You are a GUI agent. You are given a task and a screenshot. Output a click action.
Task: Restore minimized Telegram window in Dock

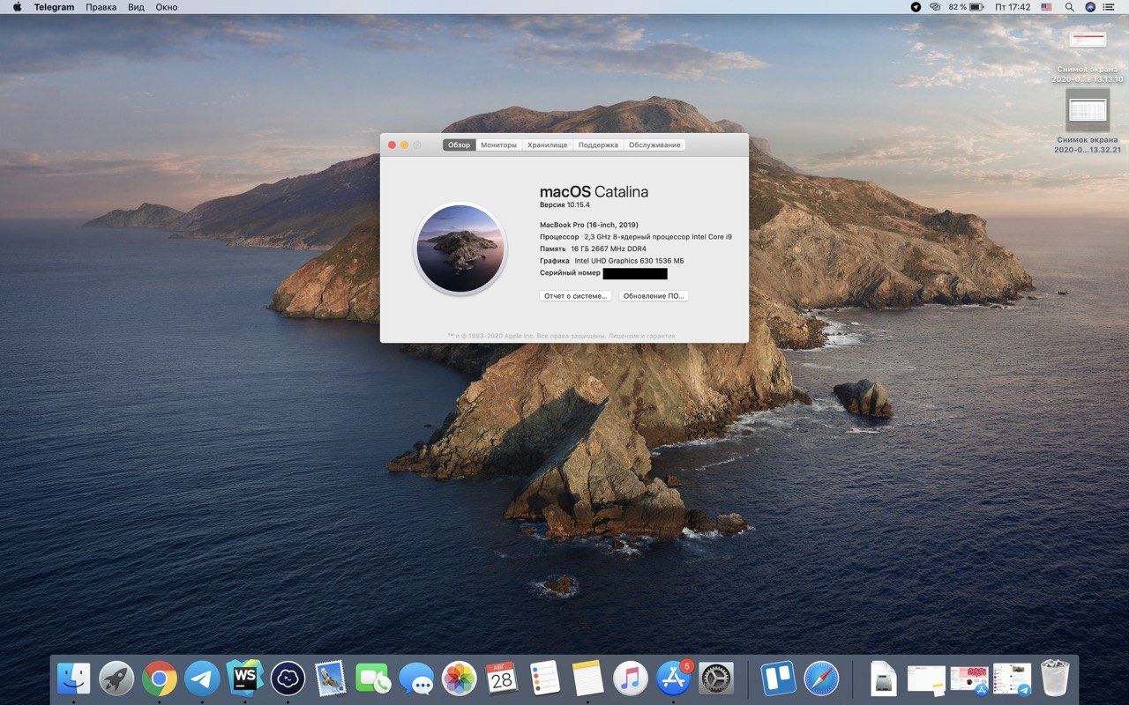[x=1012, y=679]
